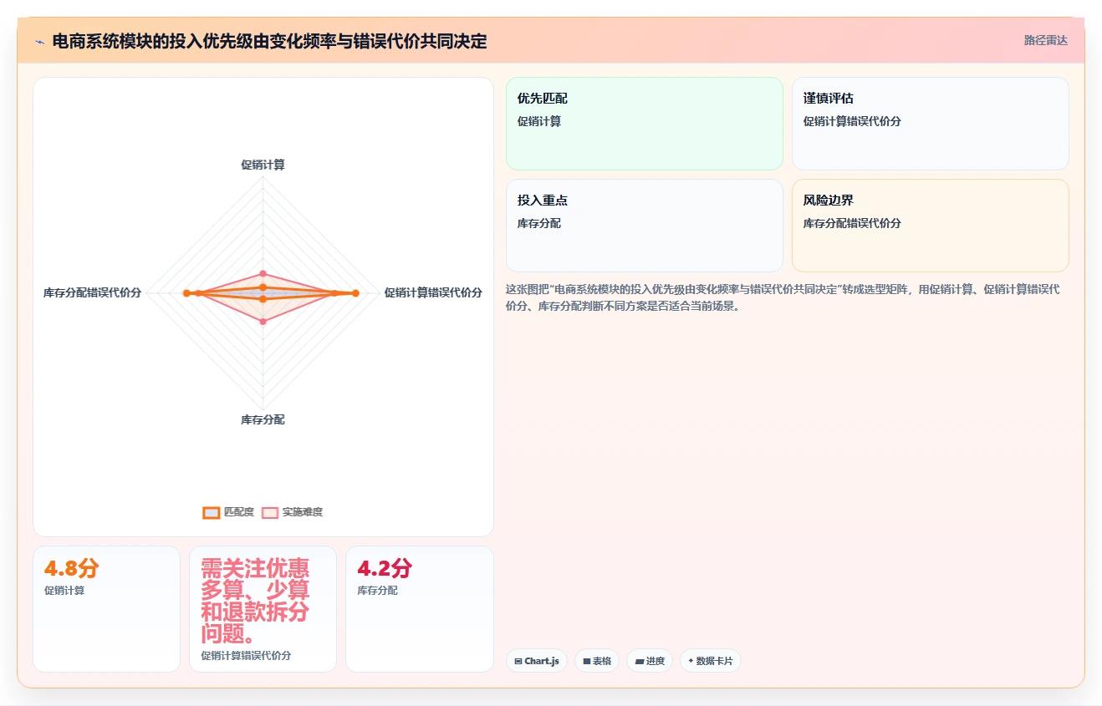Image resolution: width=1102 pixels, height=706 pixels.
Task: Select the 数据卡片 tag chip
Action: [x=710, y=661]
